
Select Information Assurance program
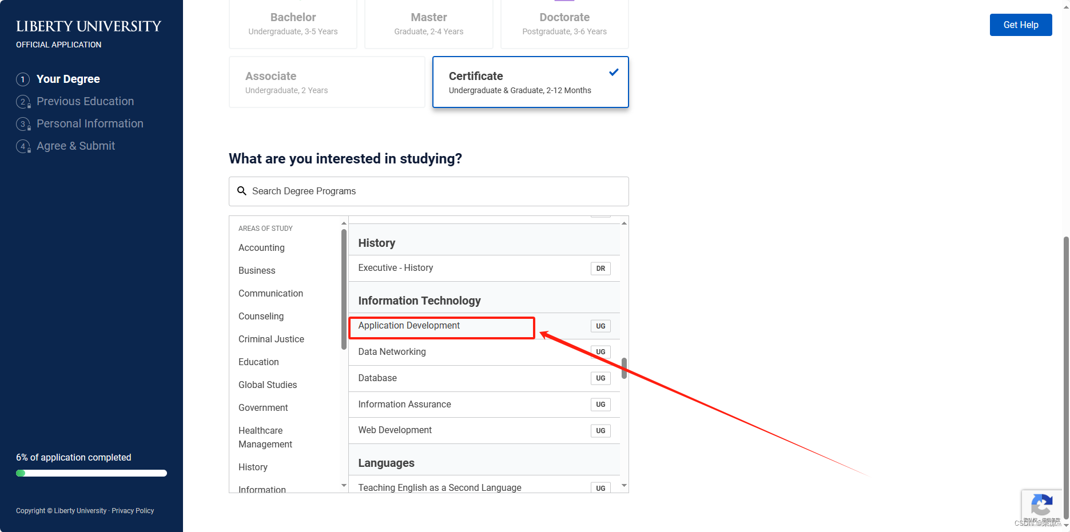(484, 405)
